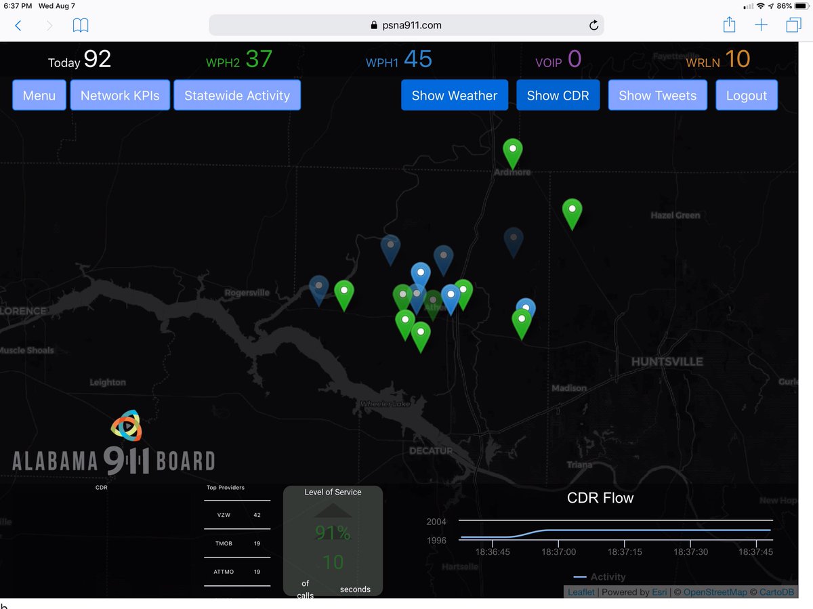Image resolution: width=813 pixels, height=609 pixels.
Task: Toggle the Show CDR button
Action: (558, 96)
